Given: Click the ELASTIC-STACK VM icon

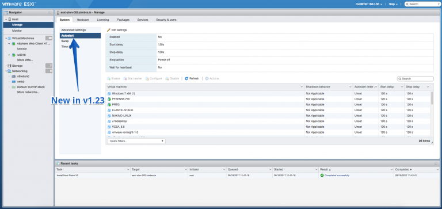Looking at the screenshot, I should tap(110, 110).
